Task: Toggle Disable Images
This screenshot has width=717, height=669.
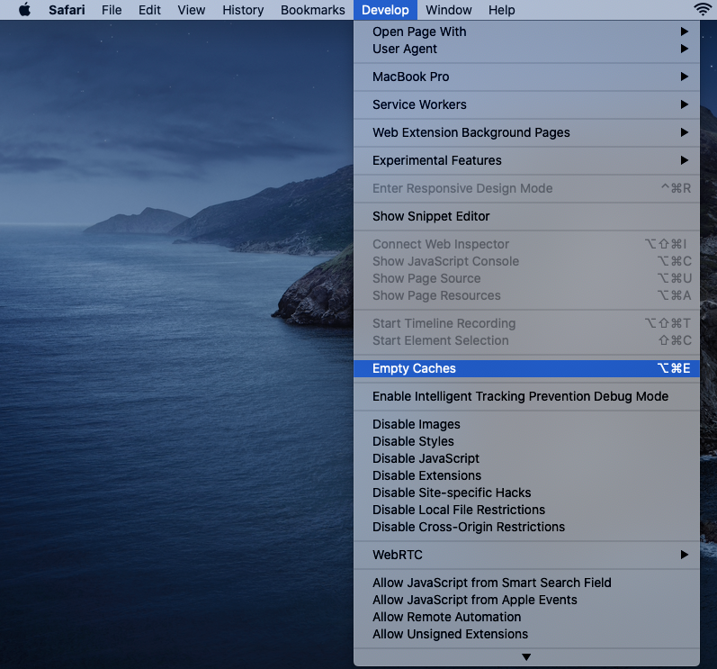Action: 526,425
